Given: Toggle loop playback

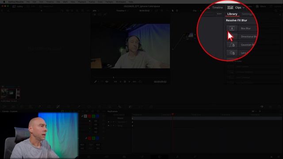Looking at the screenshot, I should (x=140, y=82).
